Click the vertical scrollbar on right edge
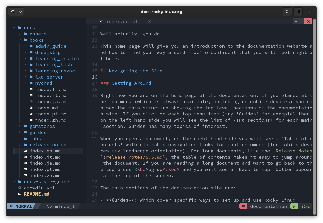Viewport: 323px width, 223px height. 314,115
